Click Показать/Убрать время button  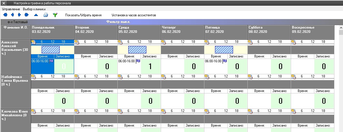83,15
